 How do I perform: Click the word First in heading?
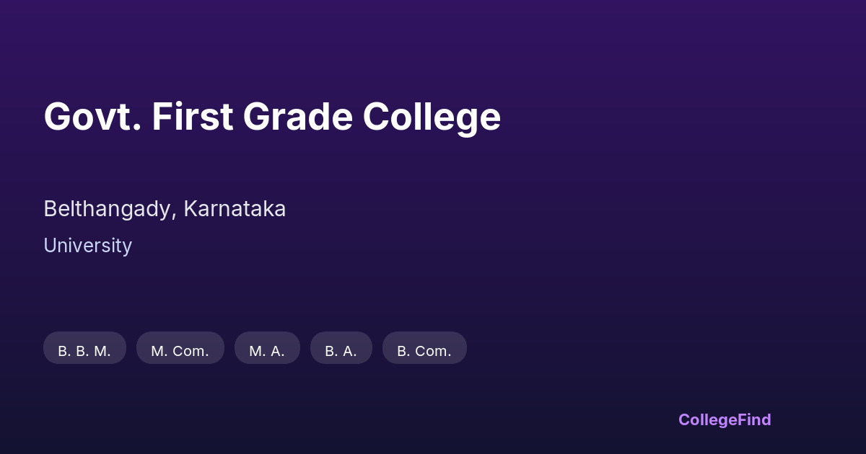(x=192, y=117)
